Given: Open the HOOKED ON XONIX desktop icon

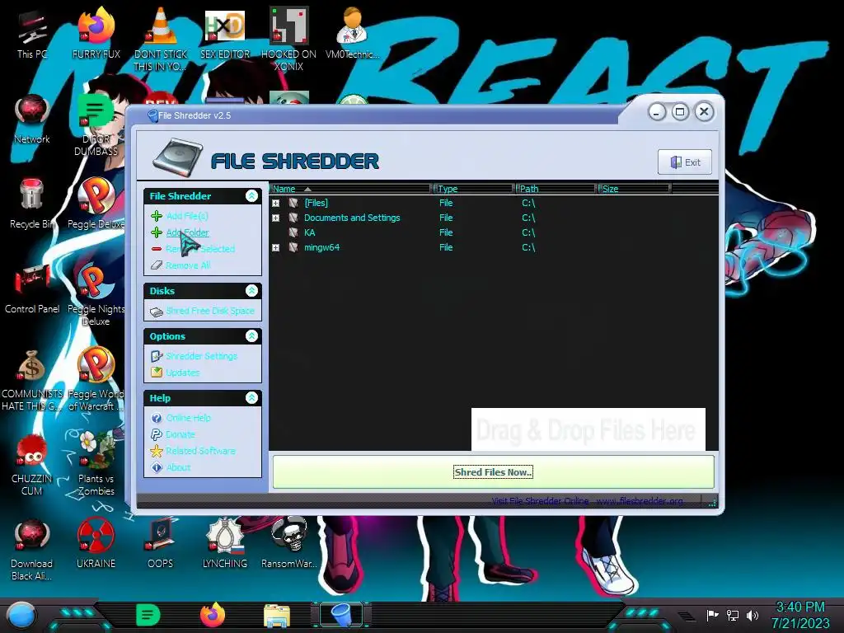Looking at the screenshot, I should coord(288,40).
